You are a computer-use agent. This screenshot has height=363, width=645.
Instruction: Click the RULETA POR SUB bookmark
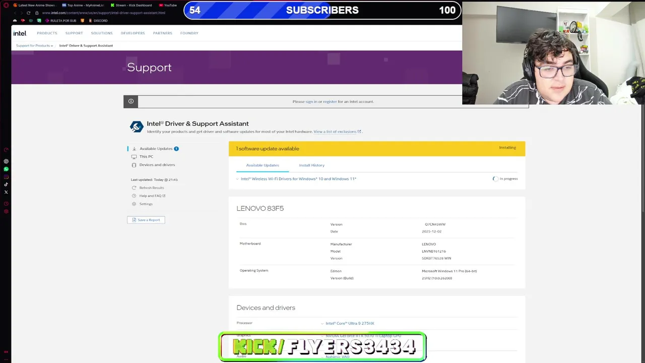tap(60, 21)
